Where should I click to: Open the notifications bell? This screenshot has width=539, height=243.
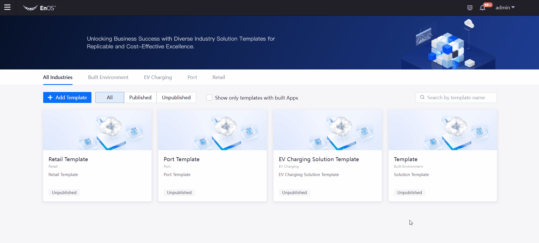(x=483, y=8)
